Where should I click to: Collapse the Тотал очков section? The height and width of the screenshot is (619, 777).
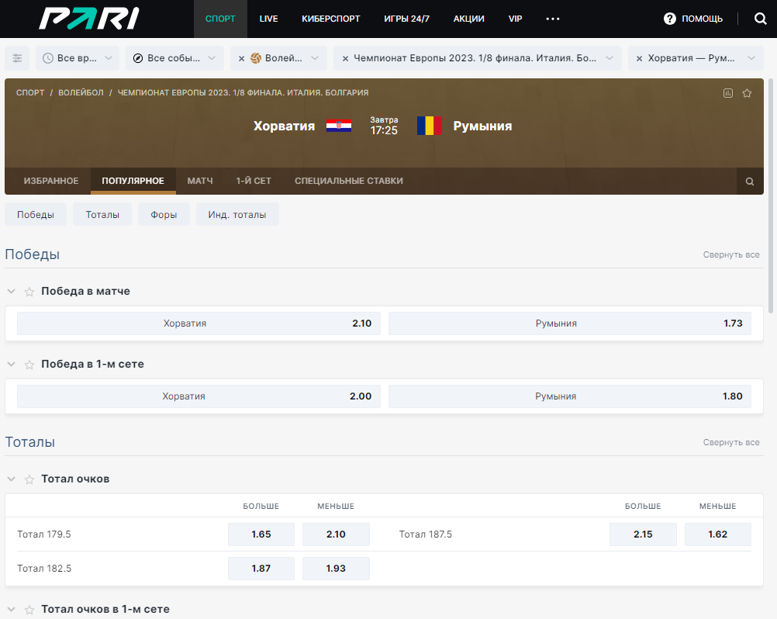click(x=12, y=479)
